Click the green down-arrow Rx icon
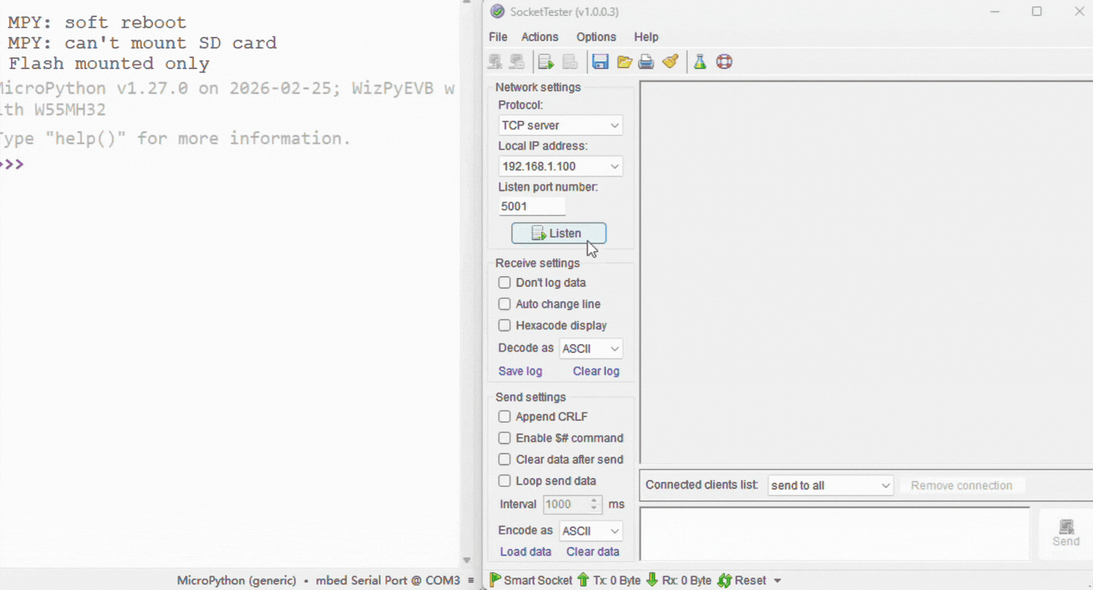This screenshot has width=1093, height=590. click(x=652, y=580)
